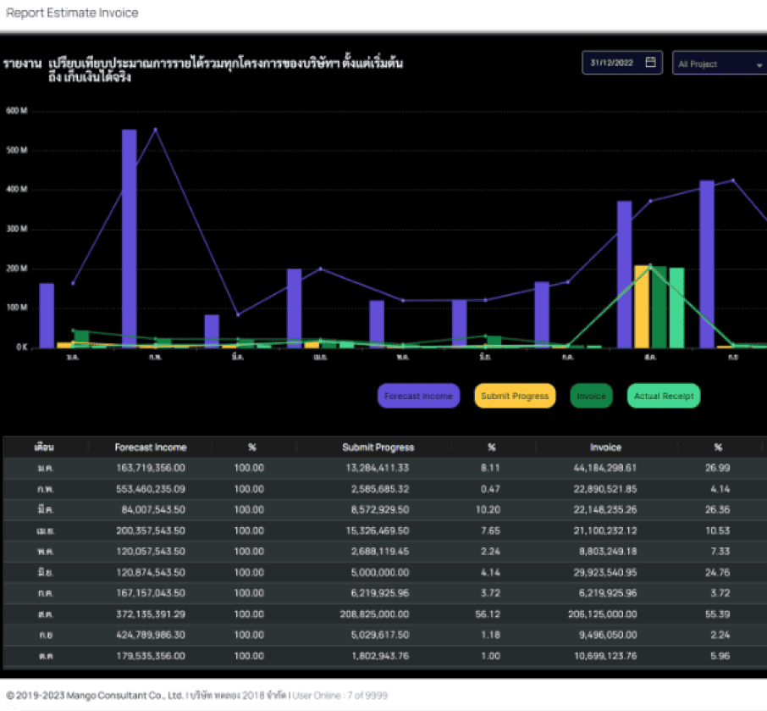The width and height of the screenshot is (767, 711).
Task: Click the tallest purple bar for ก.พ.
Action: [130, 238]
